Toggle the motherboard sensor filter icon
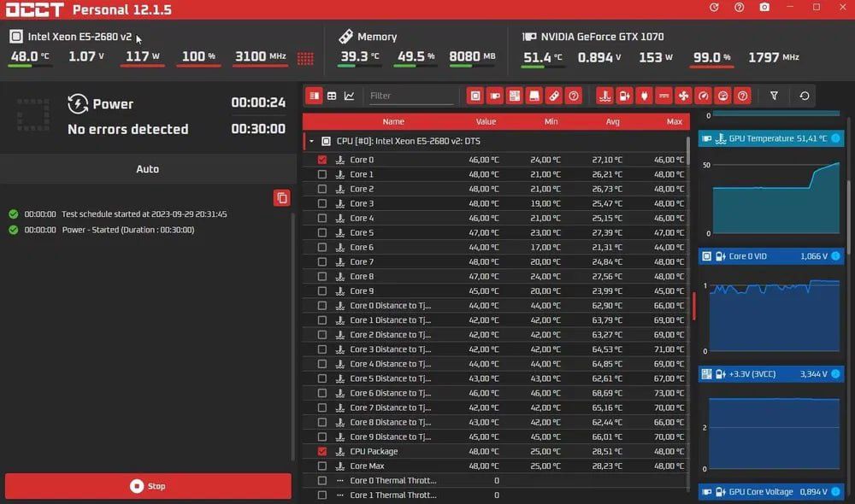Screen dimensions: 855x504 point(515,96)
